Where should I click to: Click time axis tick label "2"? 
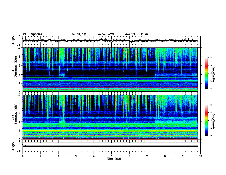[58, 156]
